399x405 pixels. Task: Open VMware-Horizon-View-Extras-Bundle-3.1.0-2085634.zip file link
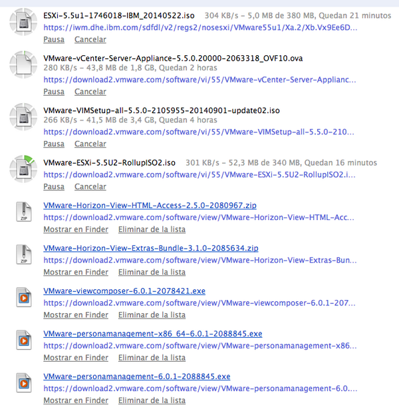click(151, 248)
